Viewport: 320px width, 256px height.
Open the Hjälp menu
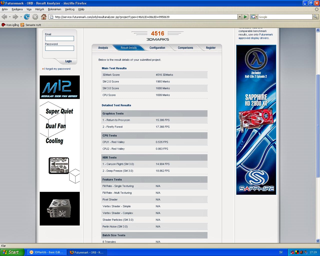click(x=81, y=9)
